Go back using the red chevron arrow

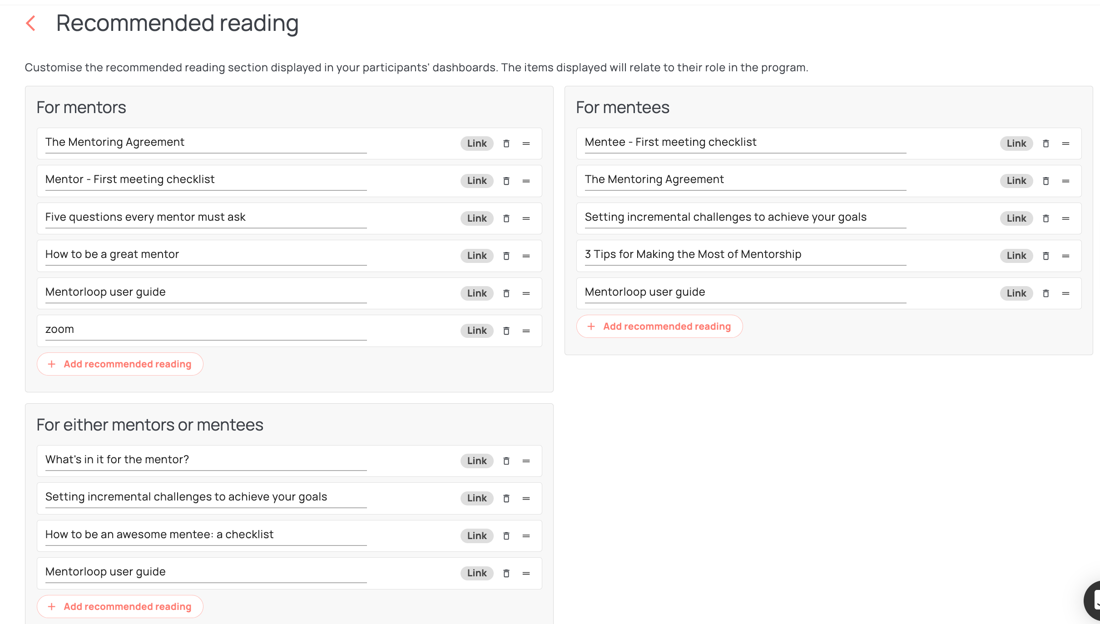tap(31, 23)
